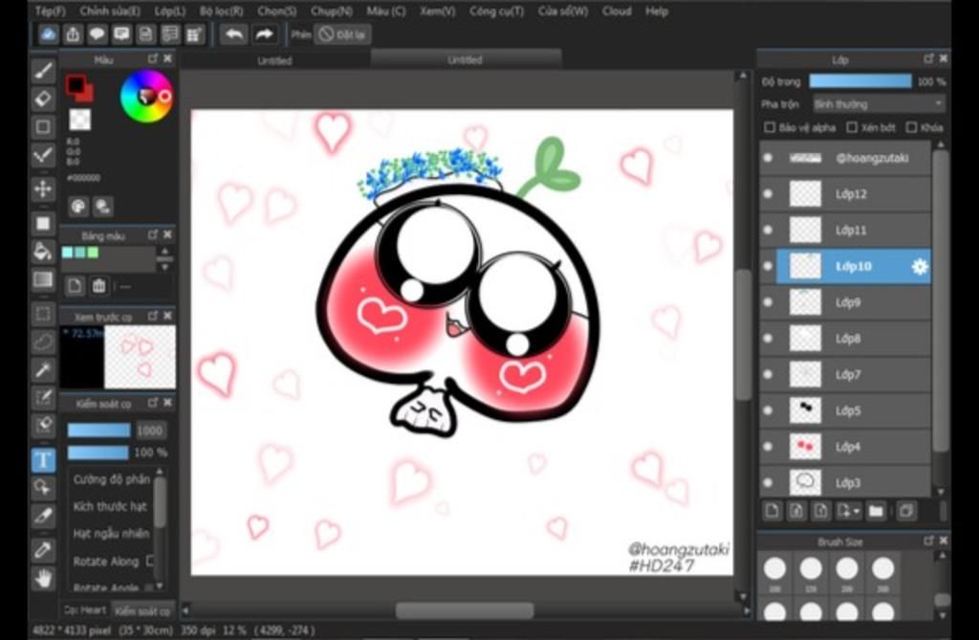This screenshot has width=979, height=640.
Task: Adjust the Độ trong opacity slider
Action: point(860,81)
